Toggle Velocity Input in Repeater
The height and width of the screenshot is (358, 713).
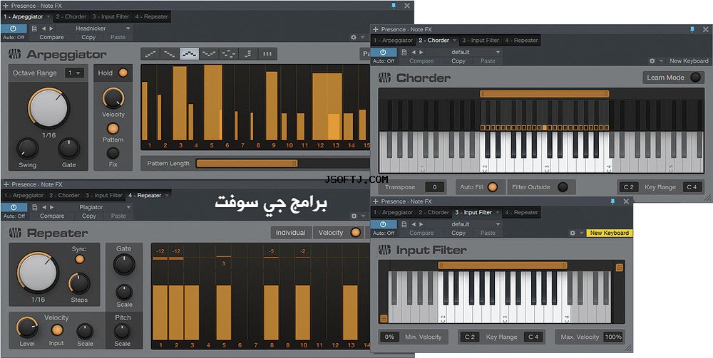pyautogui.click(x=57, y=330)
